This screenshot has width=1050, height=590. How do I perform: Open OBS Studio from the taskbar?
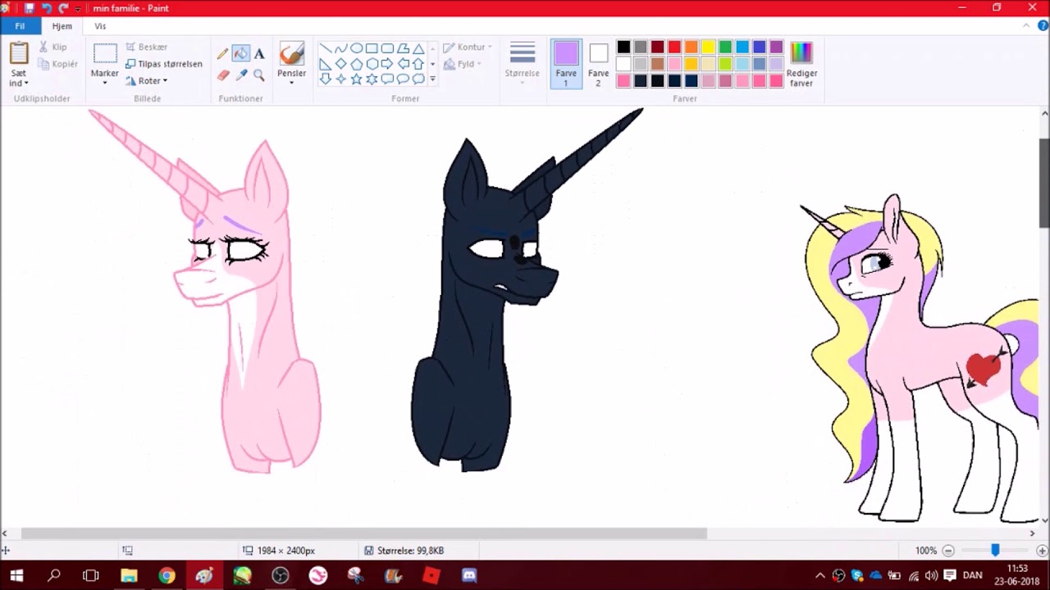[280, 575]
